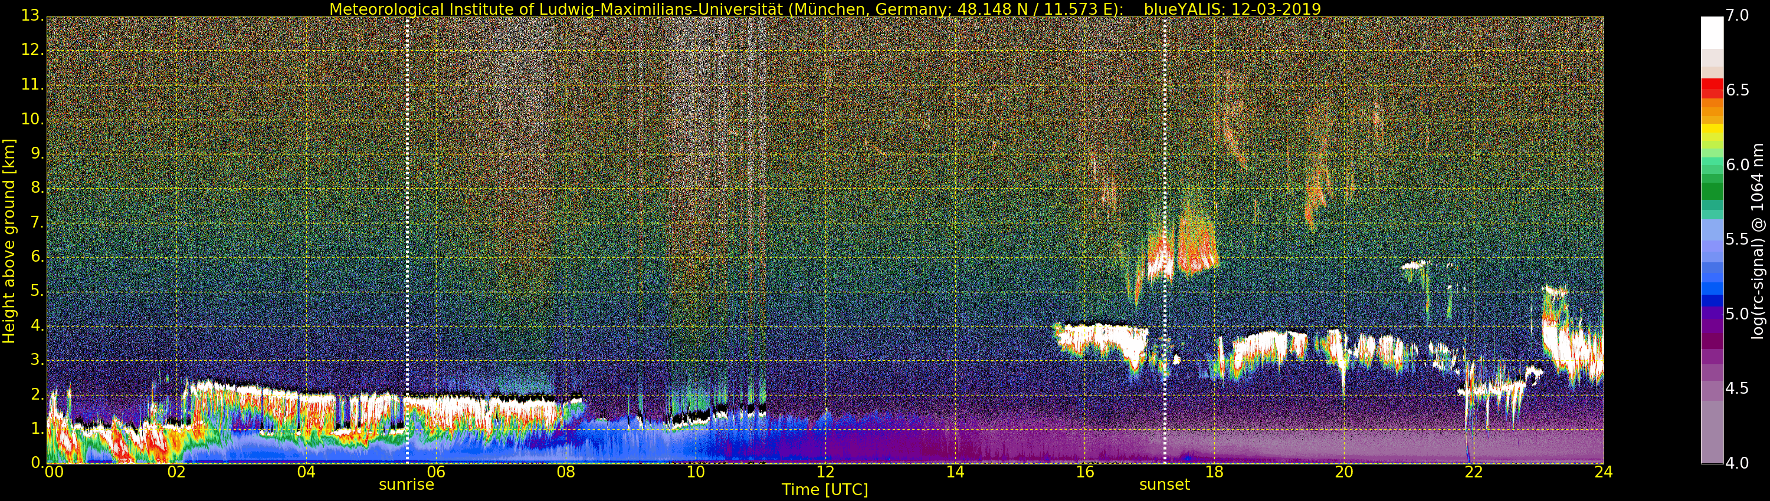Viewport: 1770px width, 501px height.
Task: Click the 24 time axis tick label
Action: [x=1604, y=472]
